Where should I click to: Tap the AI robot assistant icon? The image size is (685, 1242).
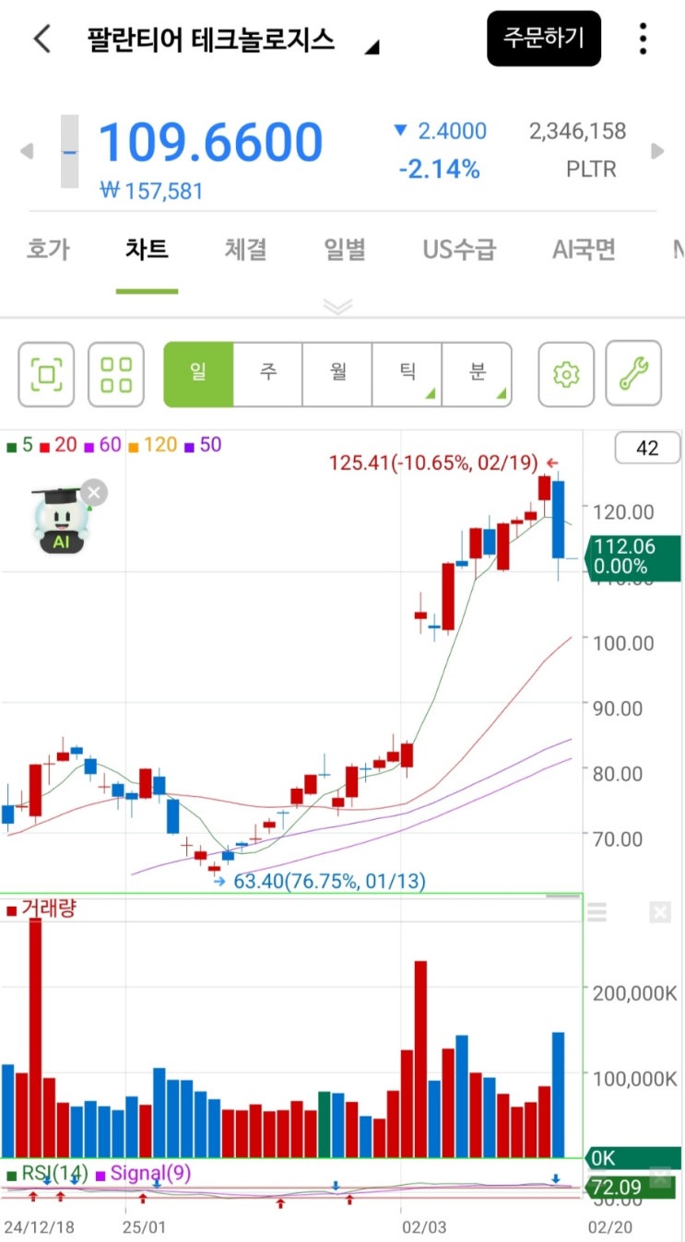coord(61,521)
